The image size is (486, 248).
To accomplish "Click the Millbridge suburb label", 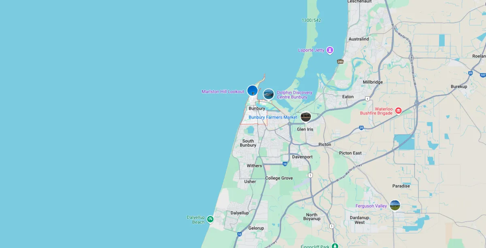I will click(373, 82).
